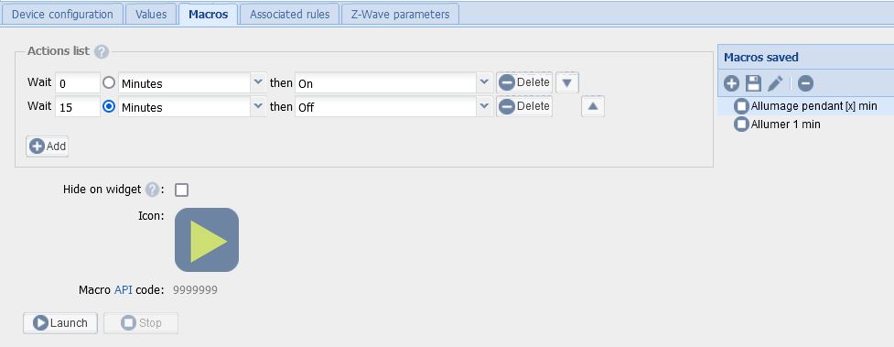
Task: Click the save macro floppy disk icon
Action: (753, 83)
